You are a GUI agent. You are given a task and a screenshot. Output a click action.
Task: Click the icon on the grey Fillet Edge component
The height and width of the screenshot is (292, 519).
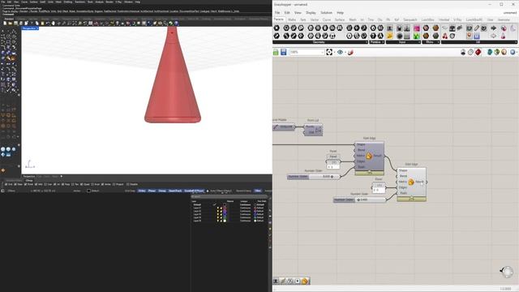tap(369, 156)
